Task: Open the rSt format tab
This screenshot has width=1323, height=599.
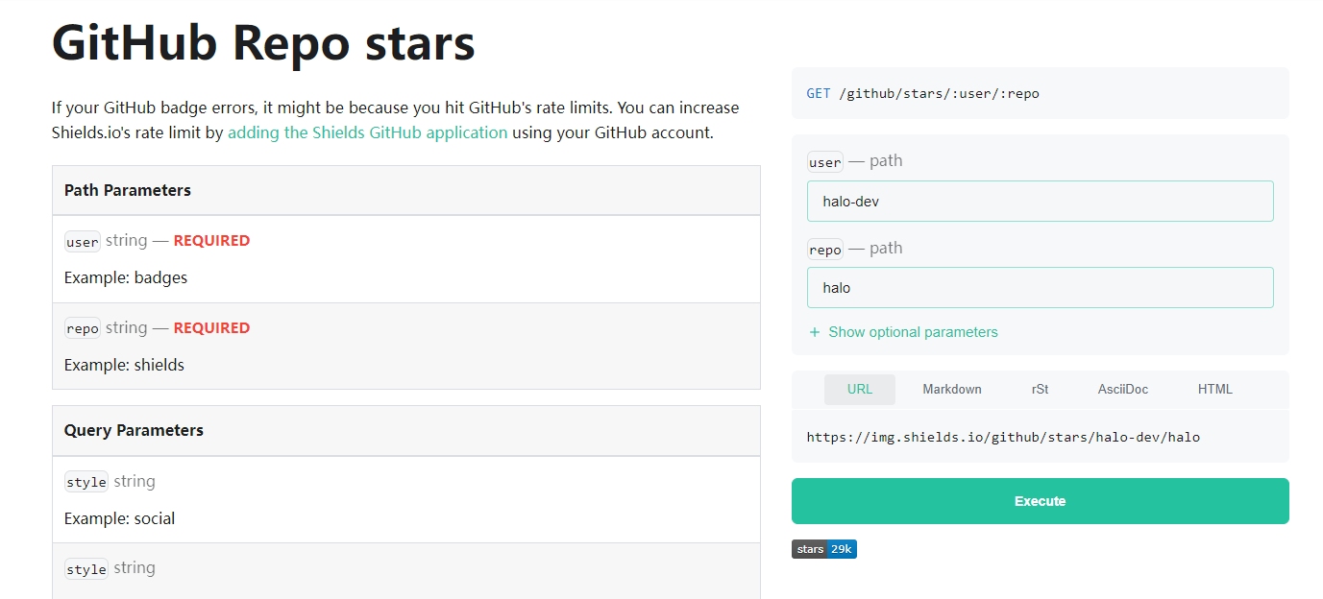Action: click(x=1040, y=390)
